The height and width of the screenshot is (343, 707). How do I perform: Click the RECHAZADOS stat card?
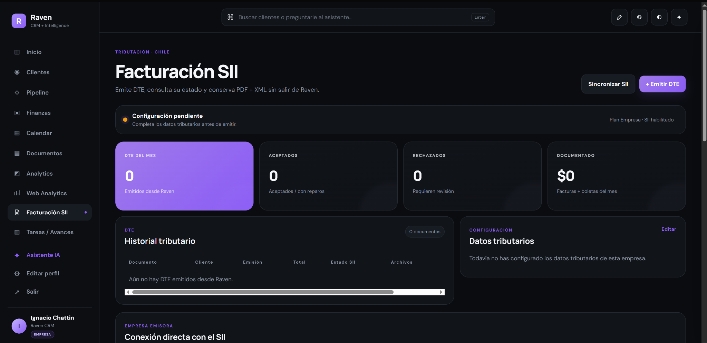pos(472,176)
